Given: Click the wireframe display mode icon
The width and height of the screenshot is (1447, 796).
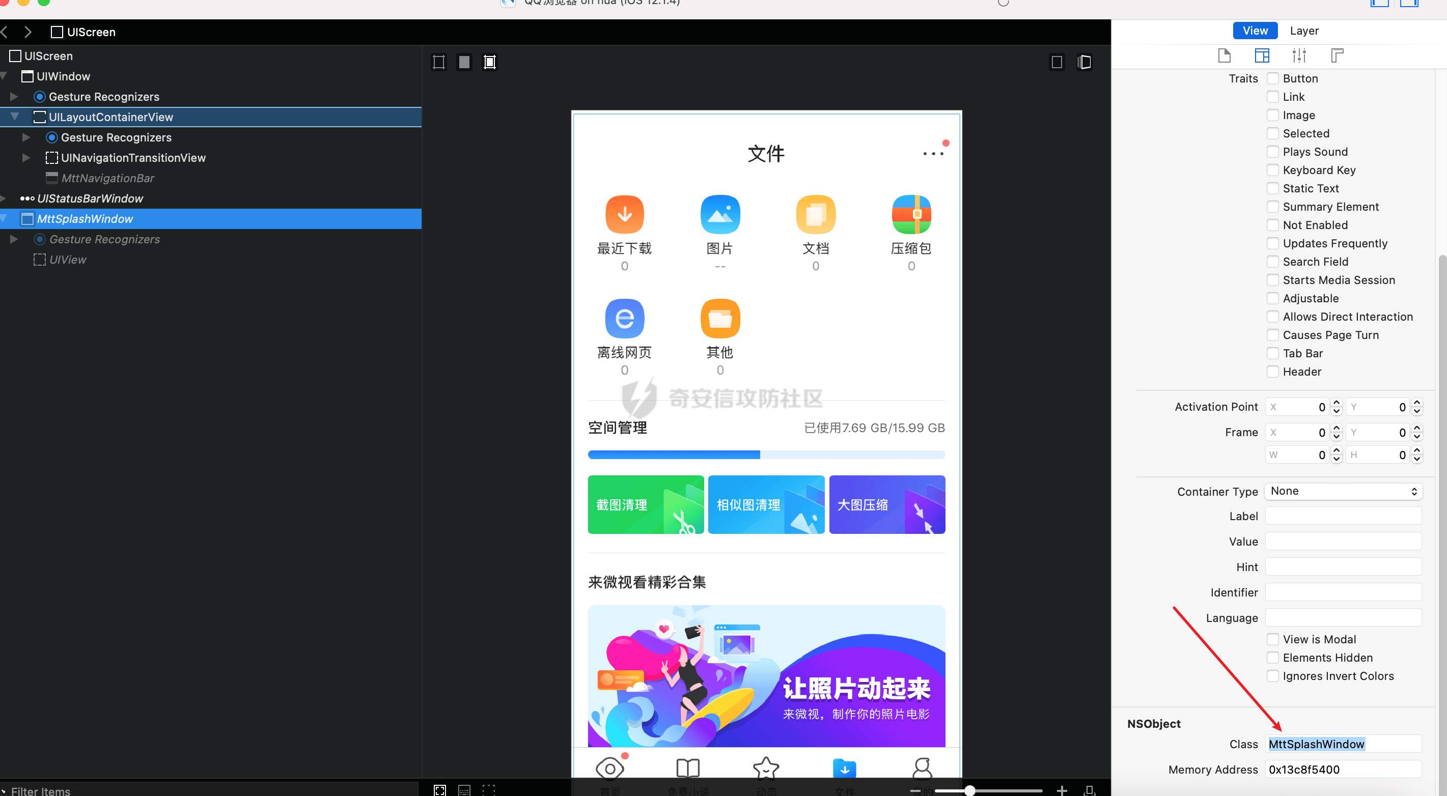Looking at the screenshot, I should pos(439,62).
